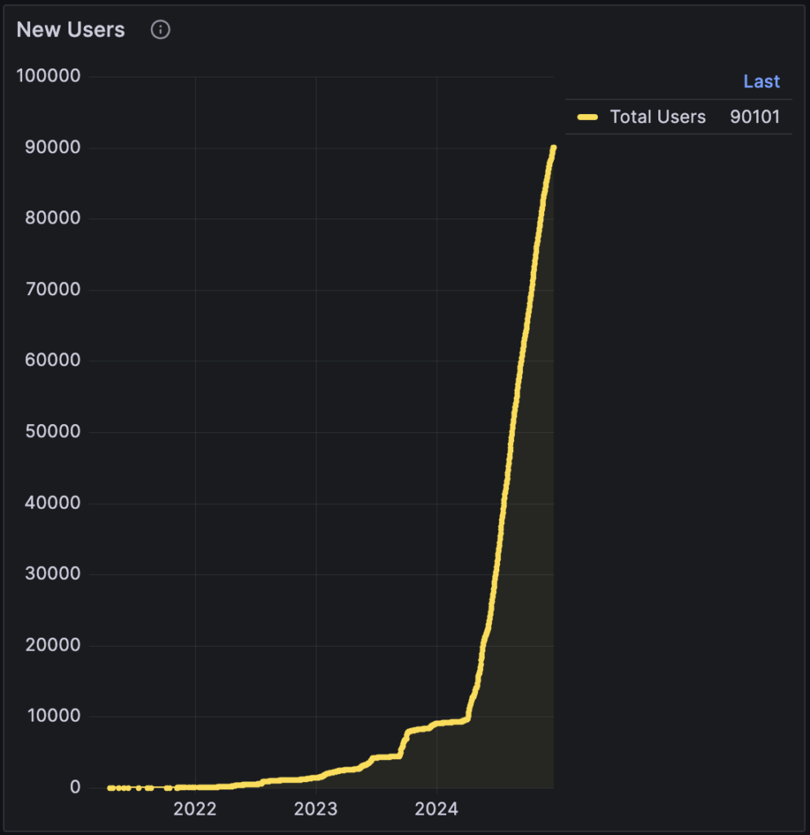Click the 90000 y-axis label
The width and height of the screenshot is (810, 835).
[x=51, y=148]
